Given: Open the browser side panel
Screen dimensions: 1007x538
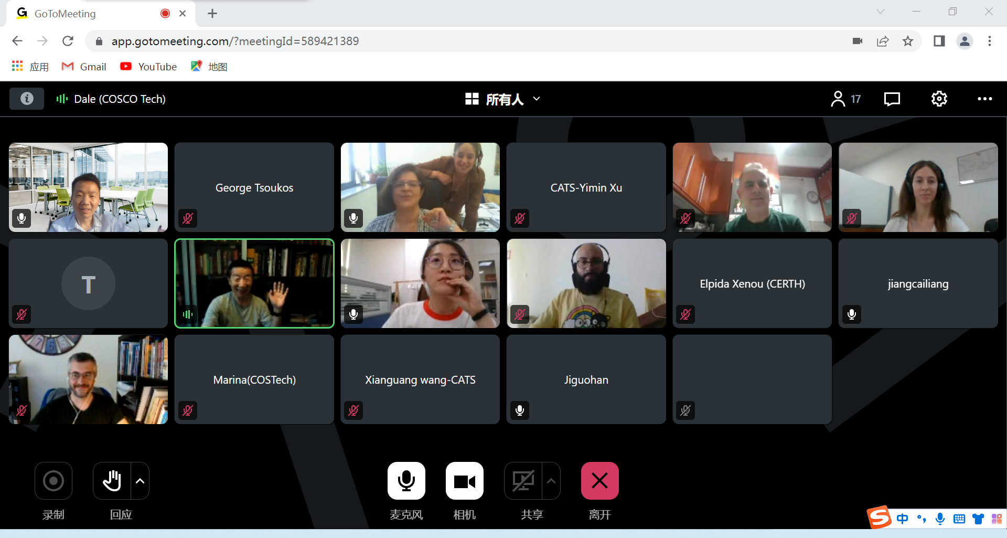Looking at the screenshot, I should (939, 41).
